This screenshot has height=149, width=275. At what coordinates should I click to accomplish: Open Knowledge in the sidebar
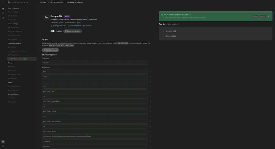(x=14, y=12)
